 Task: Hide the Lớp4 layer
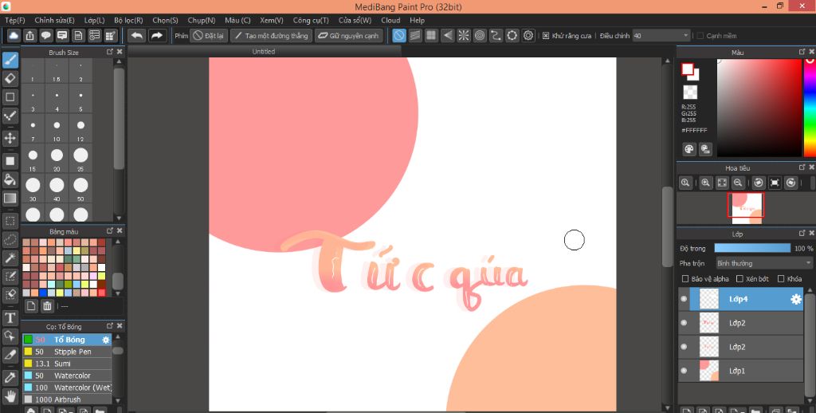[x=684, y=299]
